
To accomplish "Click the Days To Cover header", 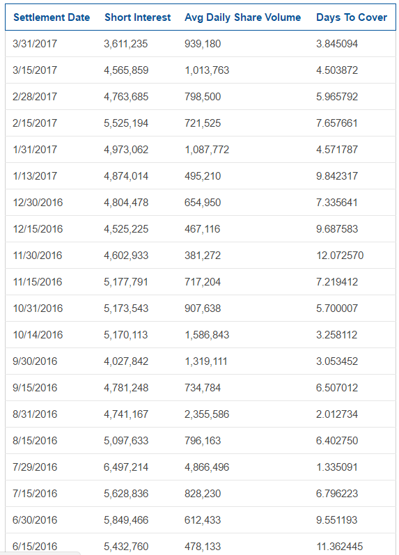I will 352,17.
